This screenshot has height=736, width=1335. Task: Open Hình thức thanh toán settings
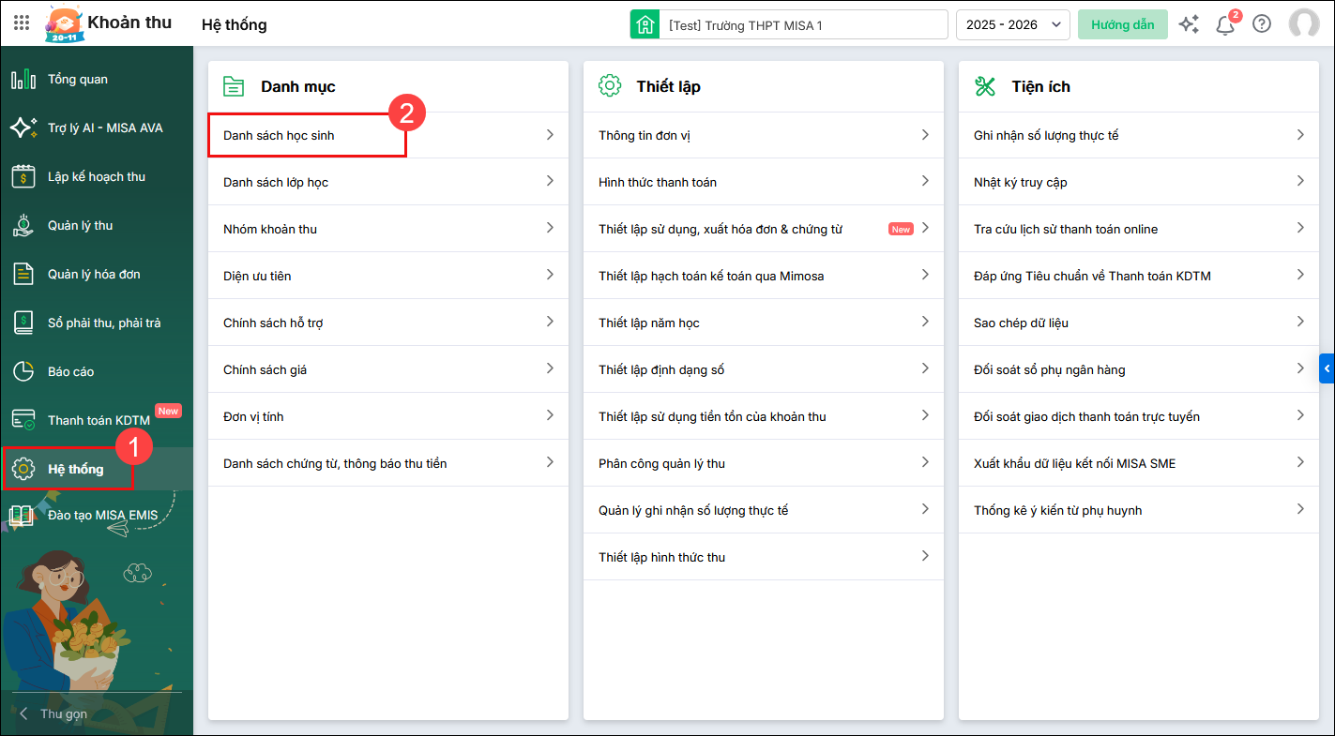[x=658, y=183]
